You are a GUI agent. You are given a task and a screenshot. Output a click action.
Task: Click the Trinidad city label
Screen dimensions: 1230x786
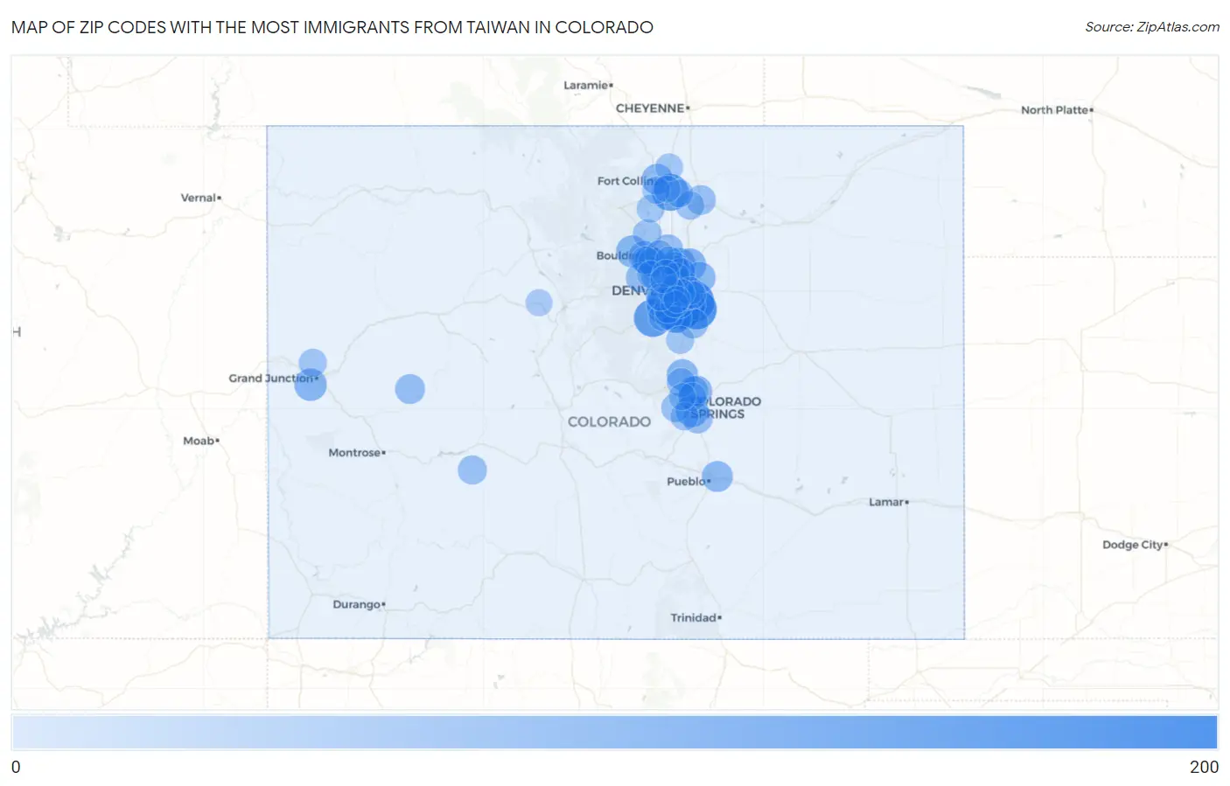click(695, 617)
